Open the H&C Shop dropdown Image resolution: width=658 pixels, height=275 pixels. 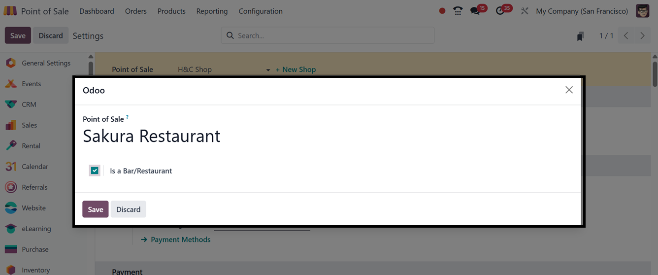click(x=224, y=69)
